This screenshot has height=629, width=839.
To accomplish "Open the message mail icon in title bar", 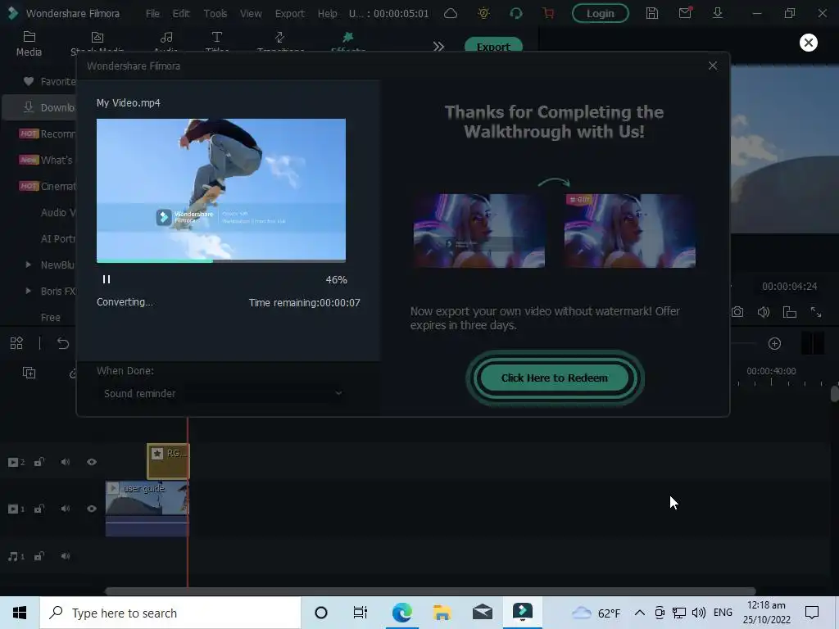I will tap(685, 13).
